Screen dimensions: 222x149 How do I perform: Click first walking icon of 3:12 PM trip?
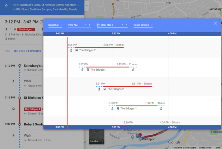tap(82, 69)
